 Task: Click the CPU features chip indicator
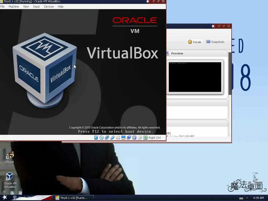pos(134,138)
